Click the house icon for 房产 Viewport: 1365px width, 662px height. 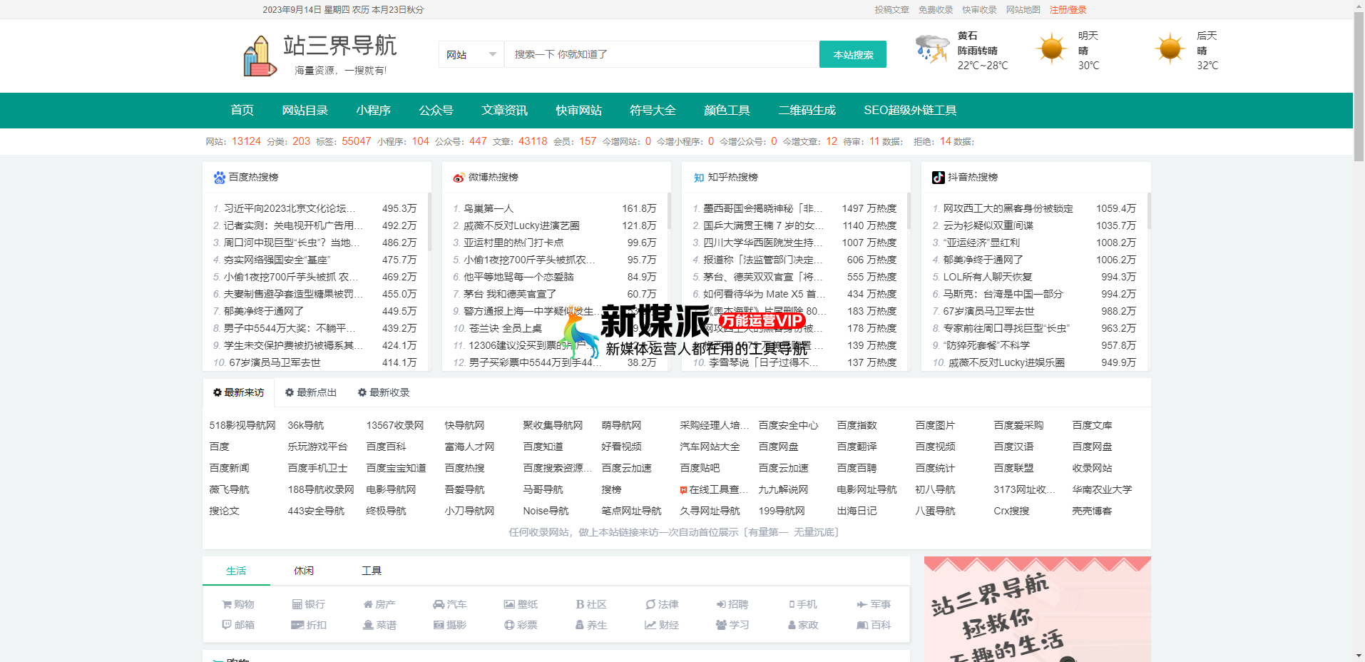(368, 604)
